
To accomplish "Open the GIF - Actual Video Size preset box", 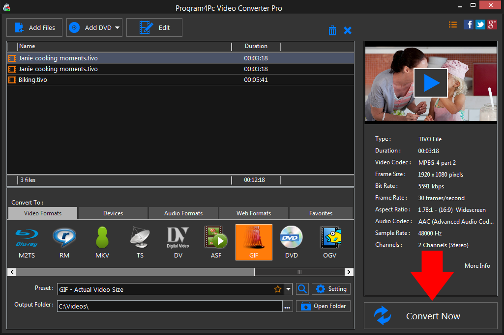I will [170, 289].
